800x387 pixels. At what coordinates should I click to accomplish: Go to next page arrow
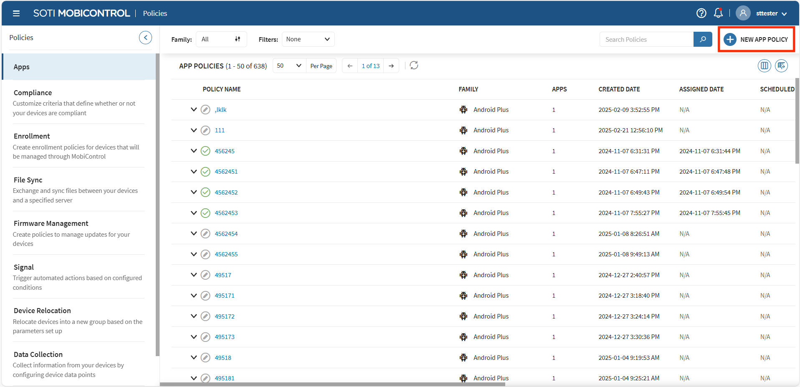coord(391,66)
